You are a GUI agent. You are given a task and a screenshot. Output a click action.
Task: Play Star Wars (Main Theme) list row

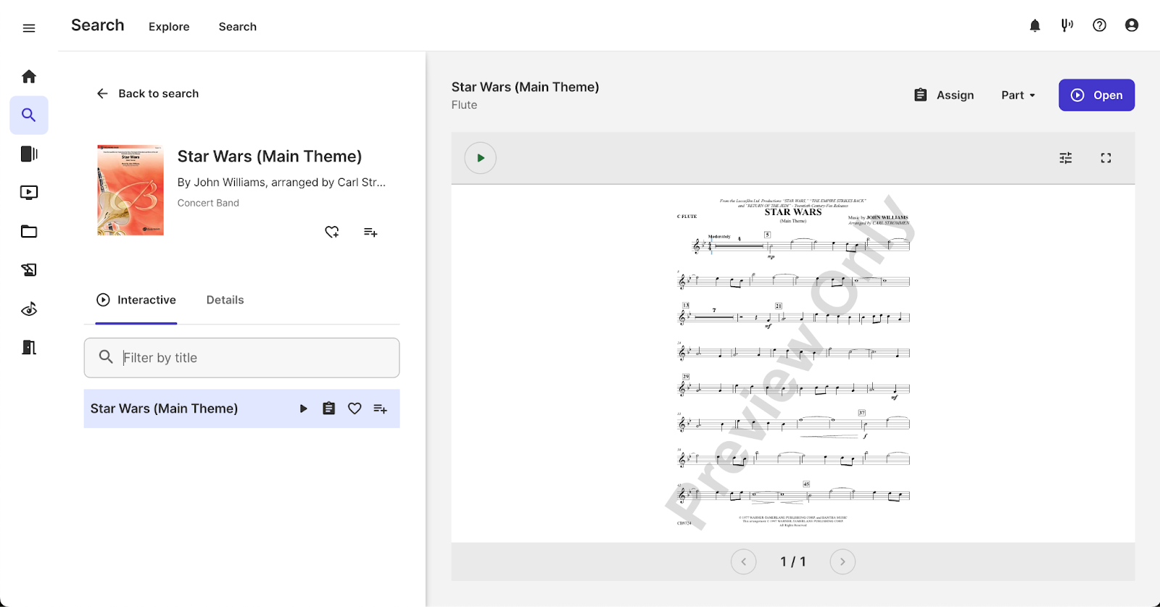(303, 409)
